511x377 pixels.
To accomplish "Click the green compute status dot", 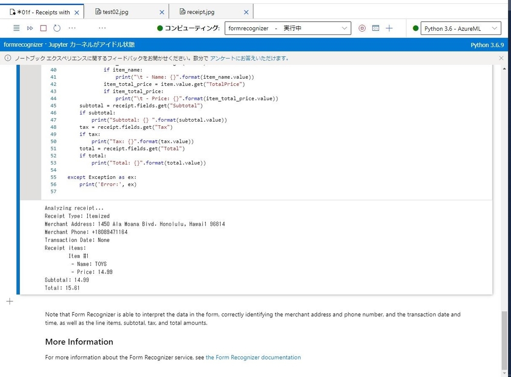I will point(160,28).
